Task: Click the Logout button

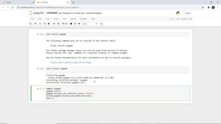Action: pos(188,13)
